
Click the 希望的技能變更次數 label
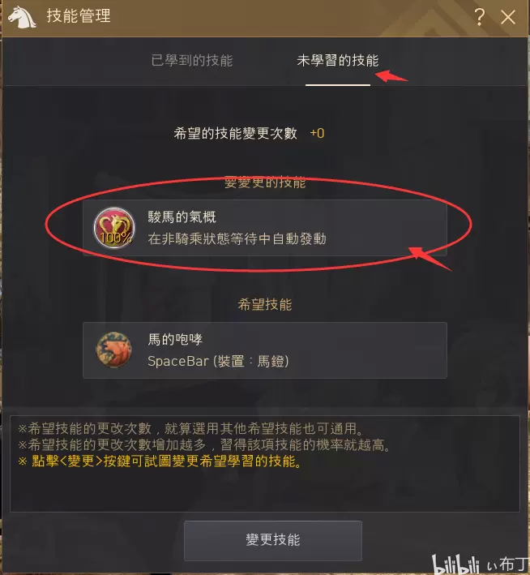tap(235, 134)
